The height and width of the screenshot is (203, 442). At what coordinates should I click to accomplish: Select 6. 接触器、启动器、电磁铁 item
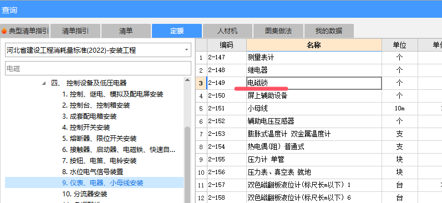point(119,150)
